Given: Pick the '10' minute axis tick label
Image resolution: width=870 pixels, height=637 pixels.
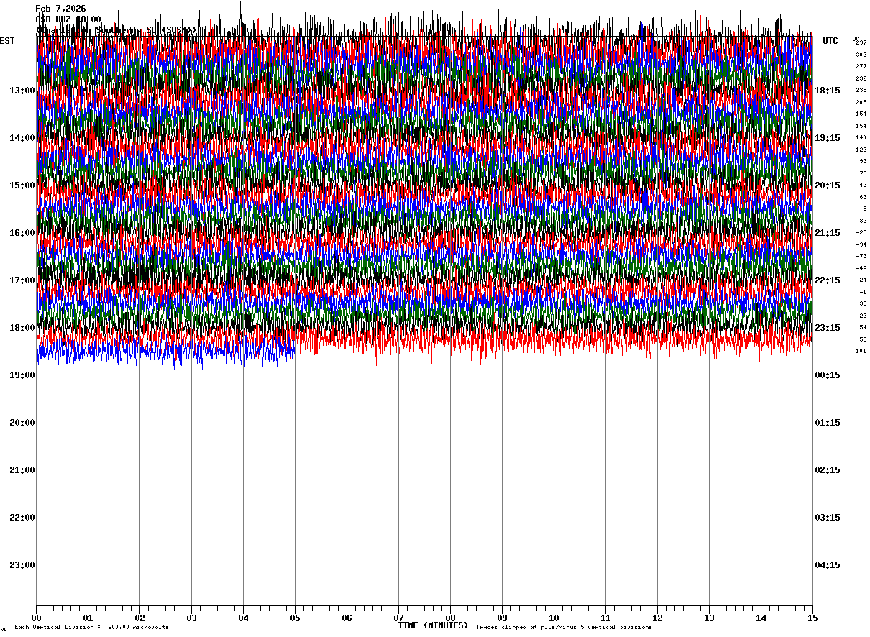Looking at the screenshot, I should (x=554, y=618).
